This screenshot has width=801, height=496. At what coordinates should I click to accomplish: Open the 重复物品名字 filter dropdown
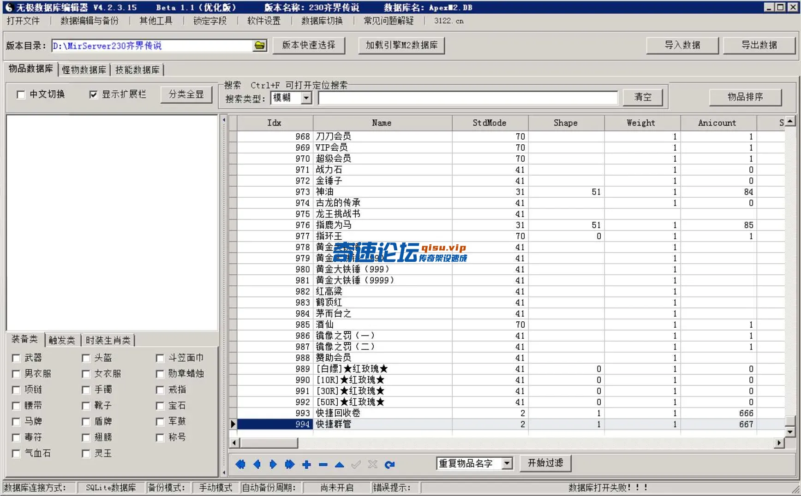tap(507, 463)
